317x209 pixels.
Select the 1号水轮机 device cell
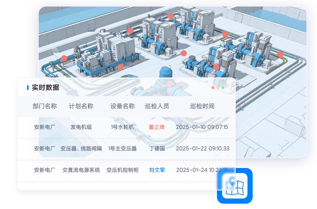[x=122, y=127]
